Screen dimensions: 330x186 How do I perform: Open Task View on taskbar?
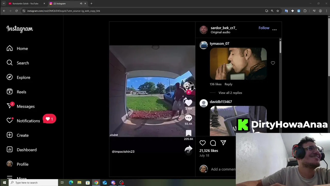(x=62, y=183)
